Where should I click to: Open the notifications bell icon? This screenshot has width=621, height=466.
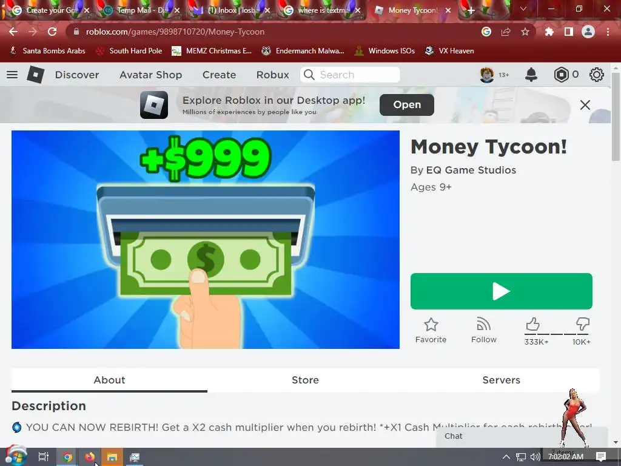coord(531,75)
